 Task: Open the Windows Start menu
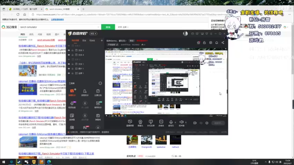click(3, 162)
